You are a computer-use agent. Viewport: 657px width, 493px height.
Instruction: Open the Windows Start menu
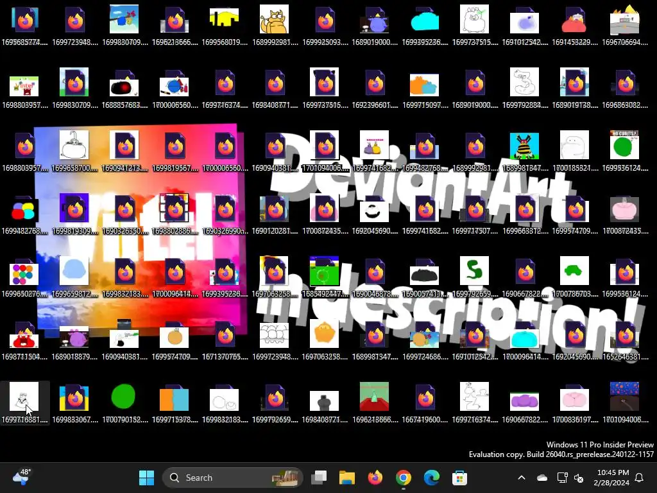point(147,478)
